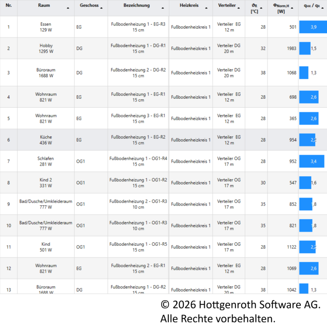Click the sort arrow in ΦNorm,H [W] header
This screenshot has width=327, height=327.
point(293,8)
